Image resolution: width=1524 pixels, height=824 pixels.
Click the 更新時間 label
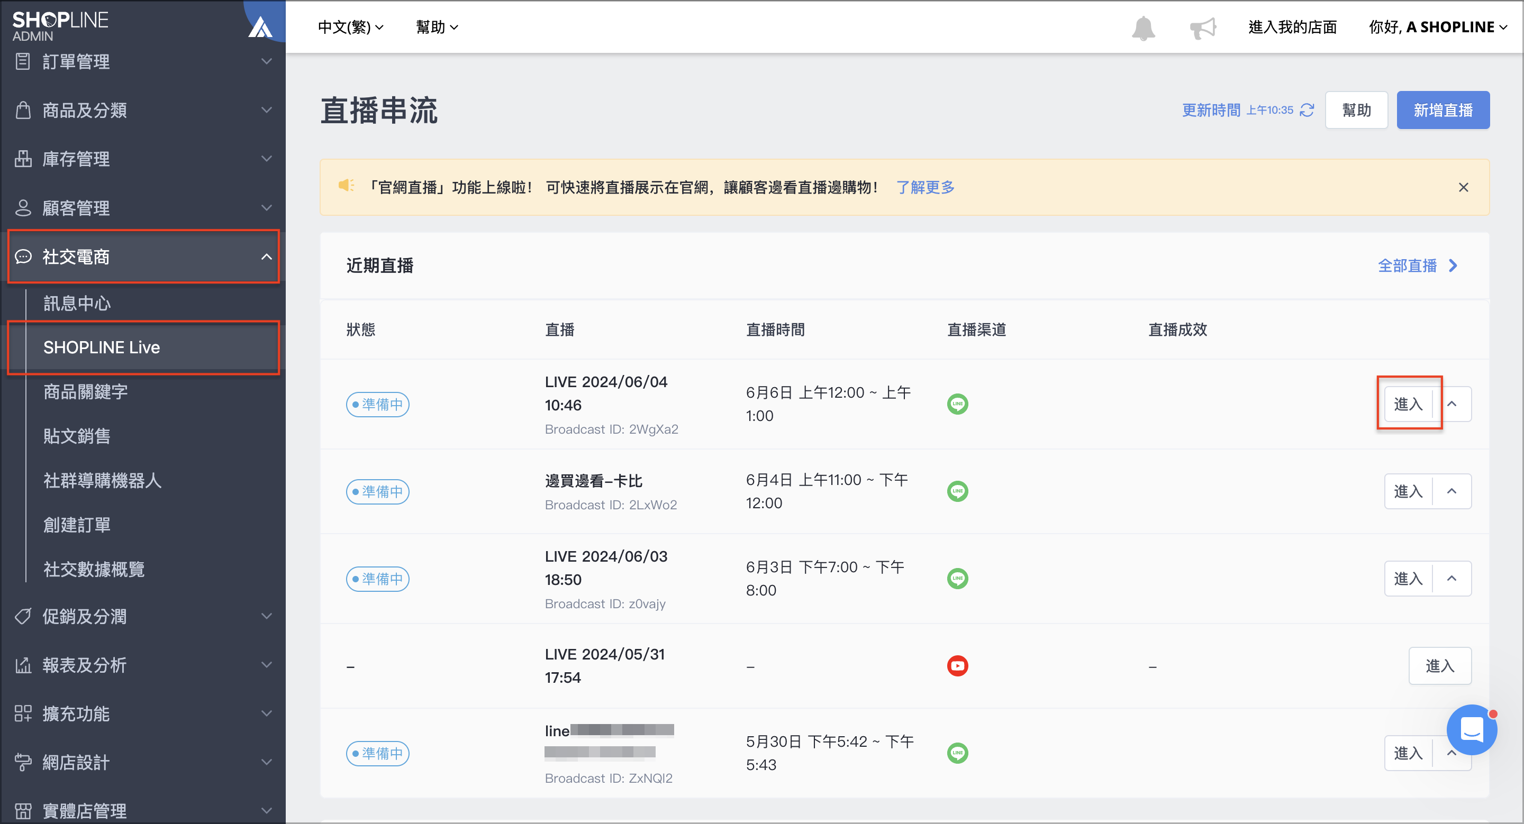[1211, 110]
